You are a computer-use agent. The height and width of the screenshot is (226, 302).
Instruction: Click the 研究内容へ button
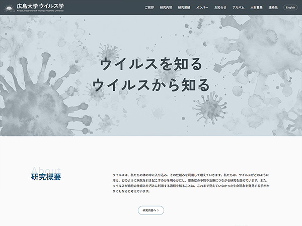coord(151,210)
